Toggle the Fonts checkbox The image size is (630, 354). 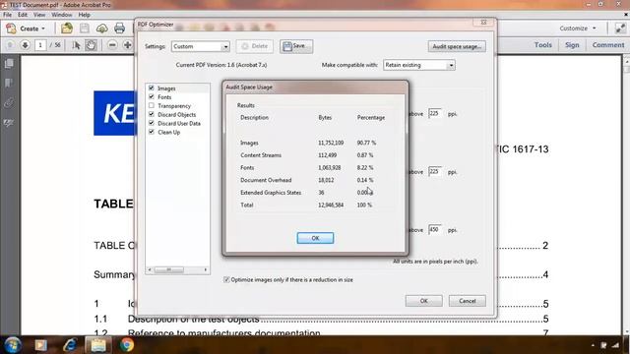pyautogui.click(x=152, y=96)
